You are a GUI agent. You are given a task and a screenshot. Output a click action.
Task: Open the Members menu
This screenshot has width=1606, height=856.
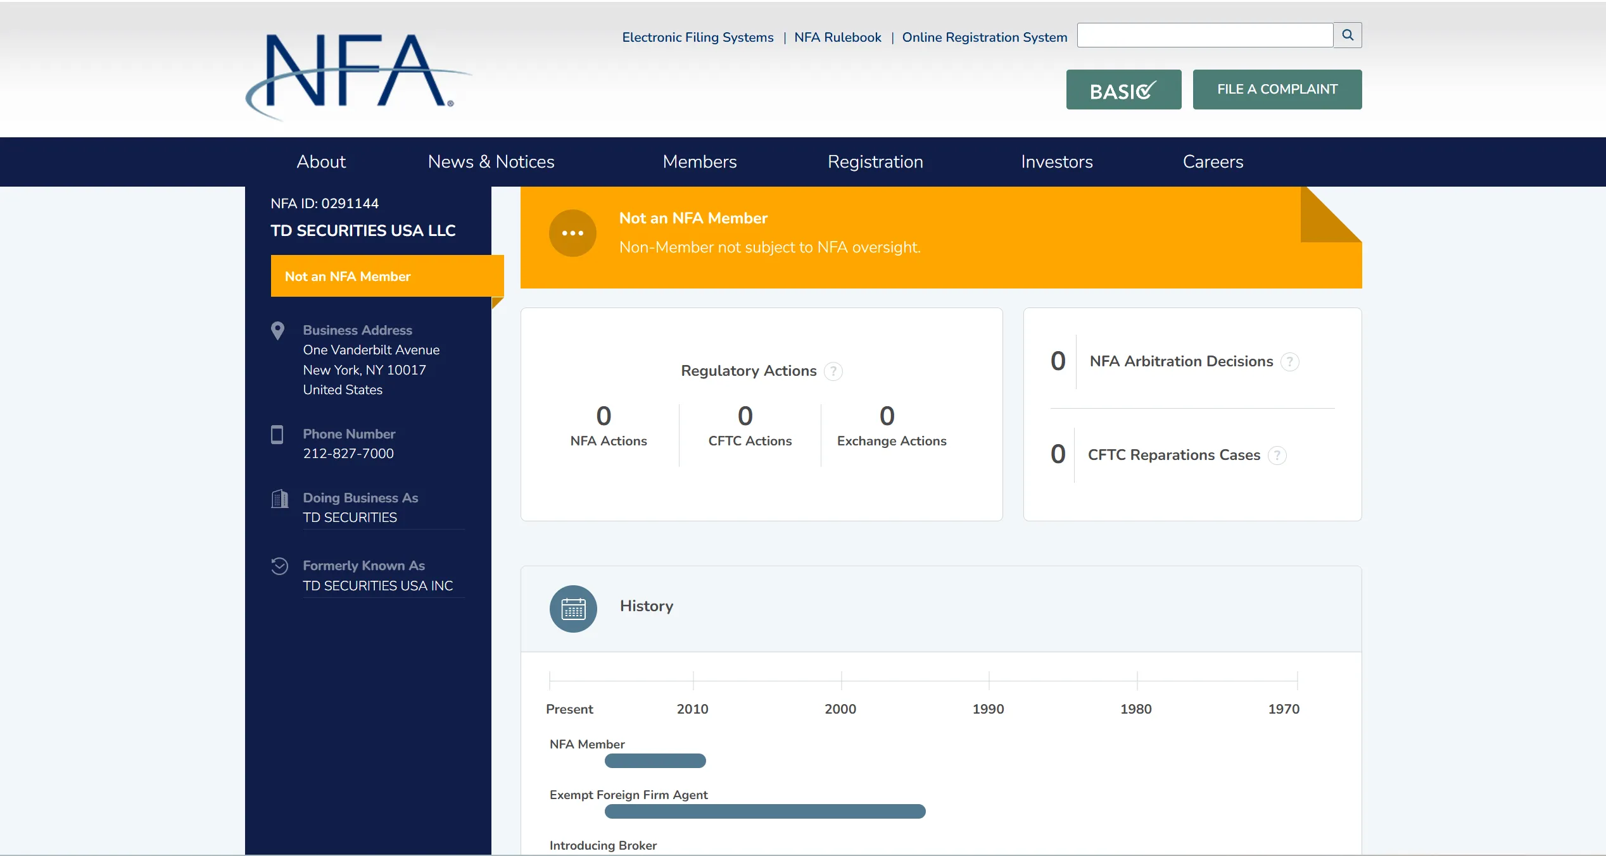coord(699,162)
